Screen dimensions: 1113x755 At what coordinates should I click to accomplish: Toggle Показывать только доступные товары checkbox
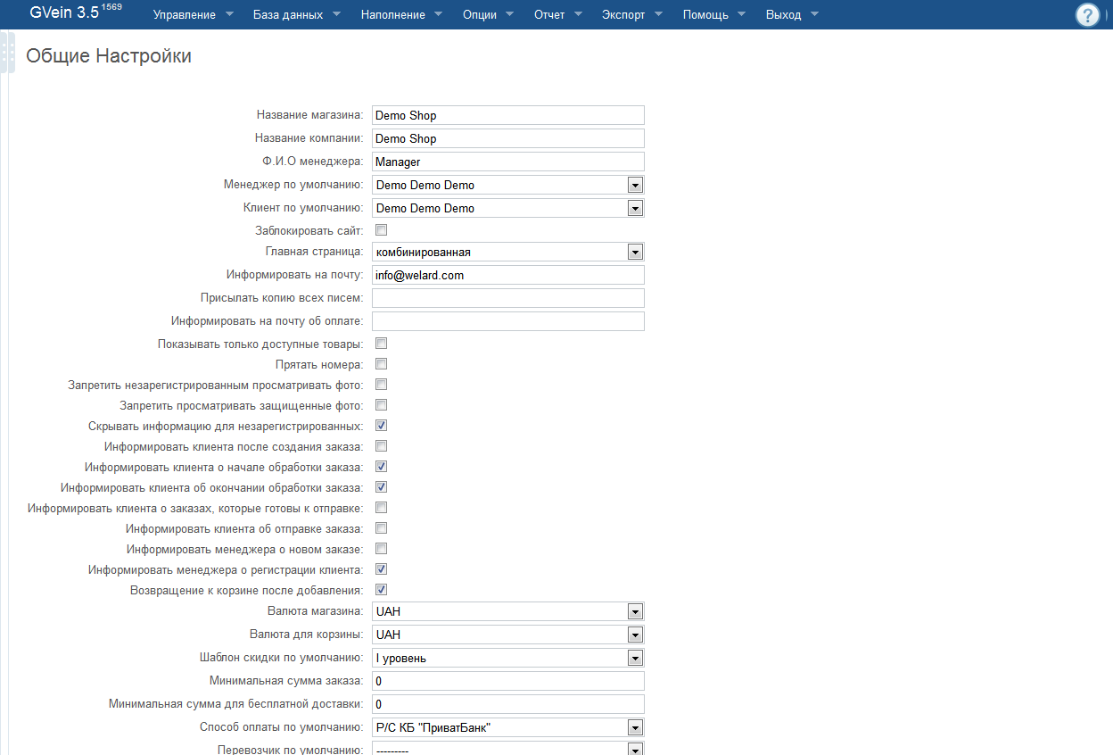point(381,344)
